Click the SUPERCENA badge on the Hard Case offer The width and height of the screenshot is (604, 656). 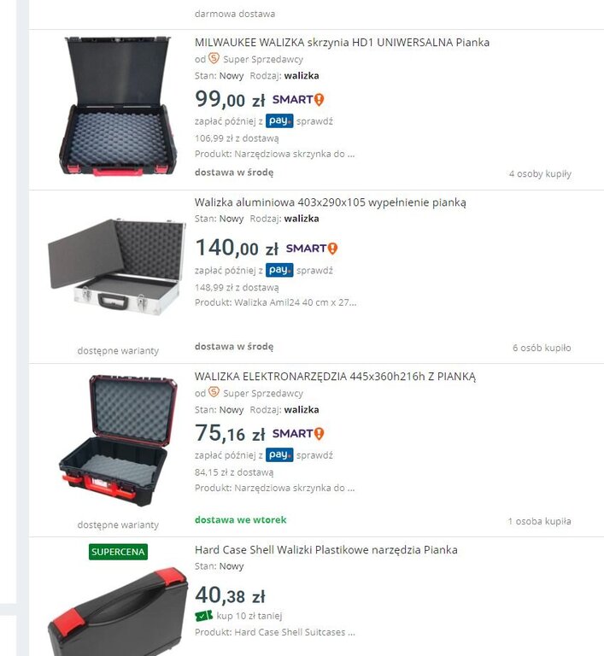tap(118, 552)
